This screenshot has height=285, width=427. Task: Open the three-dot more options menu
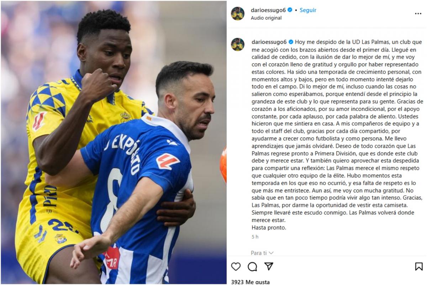pyautogui.click(x=418, y=14)
